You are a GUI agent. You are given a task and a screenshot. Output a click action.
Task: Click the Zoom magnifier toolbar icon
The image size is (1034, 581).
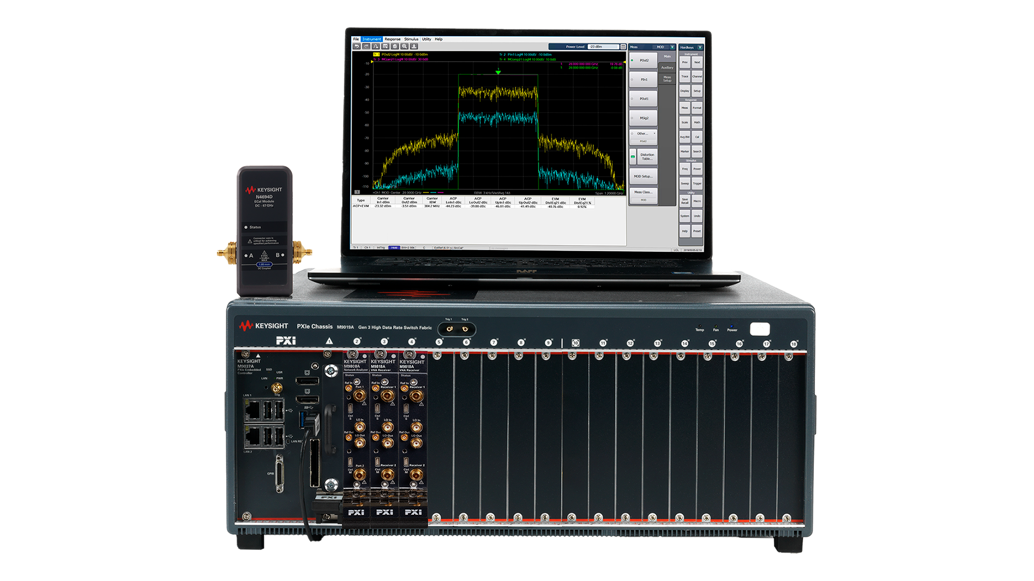coord(404,46)
